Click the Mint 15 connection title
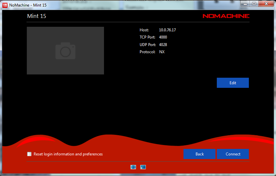This screenshot has height=176, width=276. (x=37, y=16)
